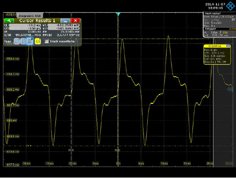
Task: Minimize the Ch1Wfm1 signal box
Action: [x=228, y=46]
